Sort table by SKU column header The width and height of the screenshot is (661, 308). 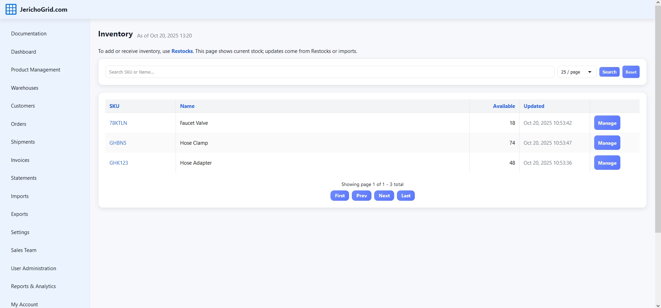[x=114, y=106]
